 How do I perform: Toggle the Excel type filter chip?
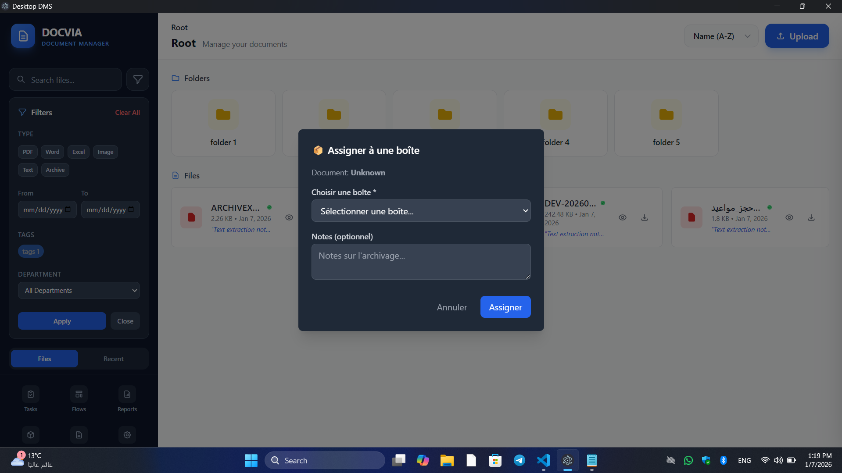pos(79,152)
